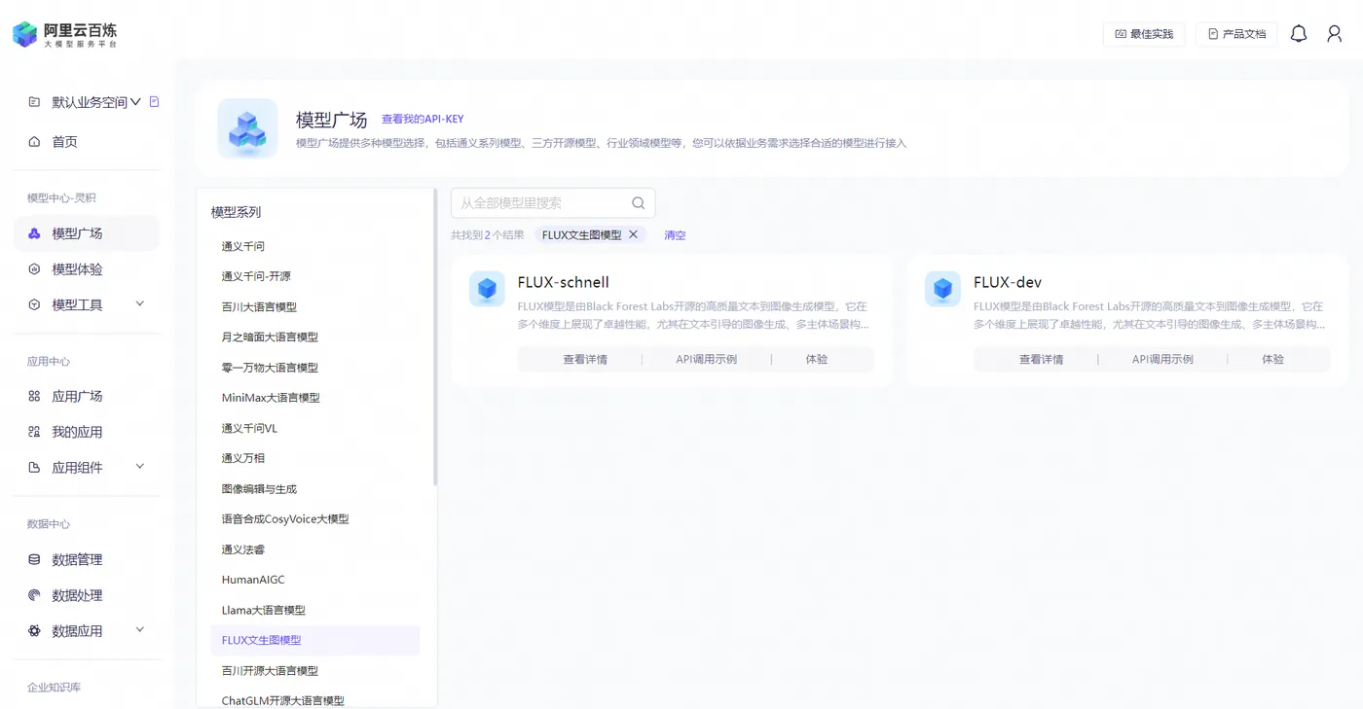Screen dimensions: 1363x709
Task: Click the home icon next to 首页
Action: tap(34, 142)
